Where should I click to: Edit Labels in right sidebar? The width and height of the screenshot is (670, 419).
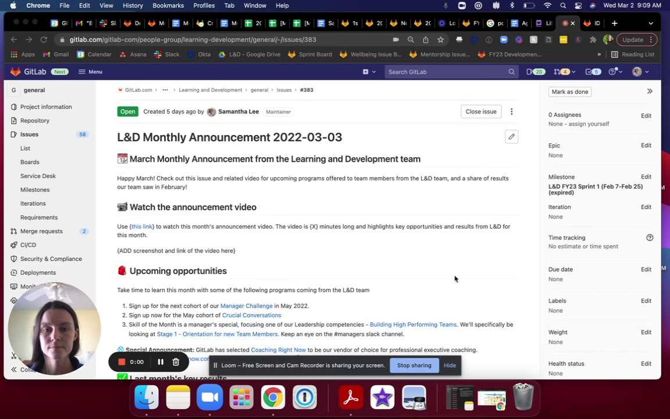[x=646, y=301]
